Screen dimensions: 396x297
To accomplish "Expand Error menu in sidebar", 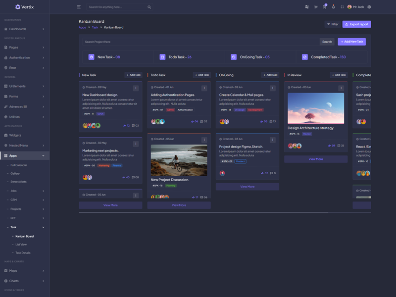I will tap(24, 68).
